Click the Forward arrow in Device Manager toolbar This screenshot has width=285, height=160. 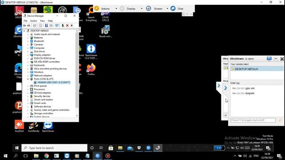(x=28, y=26)
